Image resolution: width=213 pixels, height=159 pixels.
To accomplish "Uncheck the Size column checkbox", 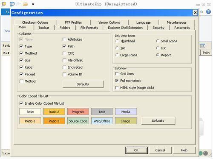I will 21,60.
